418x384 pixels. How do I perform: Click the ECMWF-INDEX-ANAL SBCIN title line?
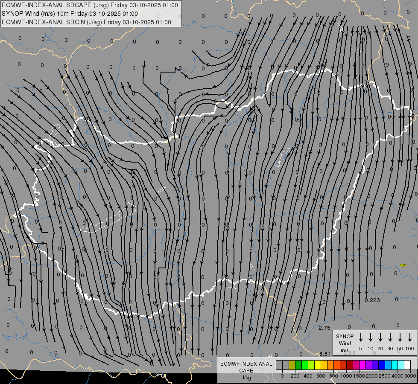coord(86,22)
